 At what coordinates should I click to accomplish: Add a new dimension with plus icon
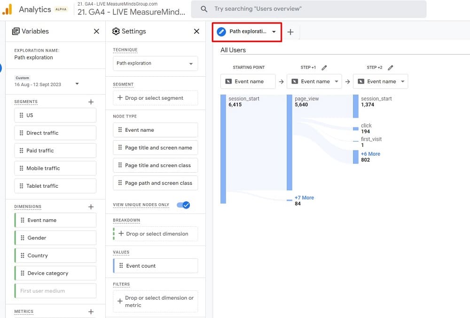pos(91,207)
